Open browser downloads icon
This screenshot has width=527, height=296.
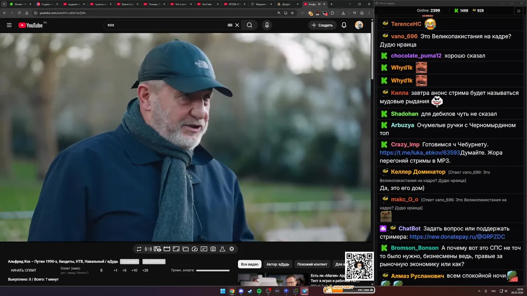(x=343, y=13)
